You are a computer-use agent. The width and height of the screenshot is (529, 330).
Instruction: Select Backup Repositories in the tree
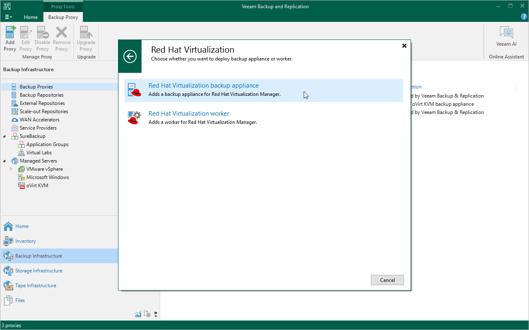coord(41,95)
